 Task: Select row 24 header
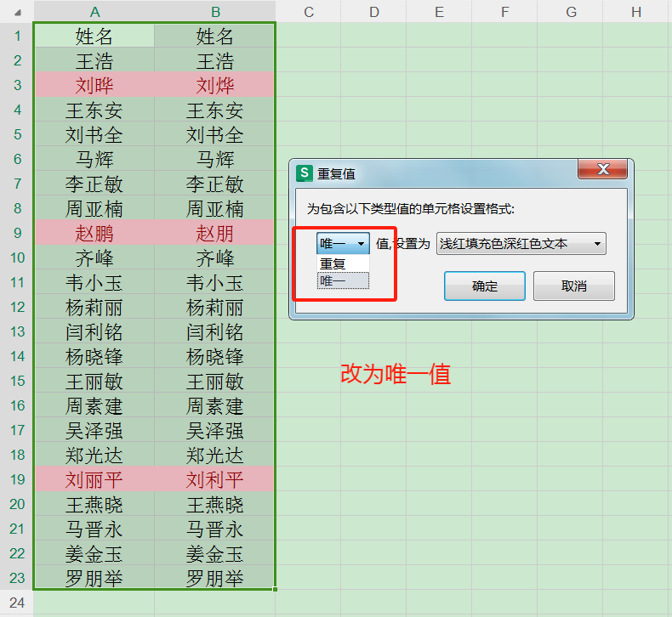point(17,603)
